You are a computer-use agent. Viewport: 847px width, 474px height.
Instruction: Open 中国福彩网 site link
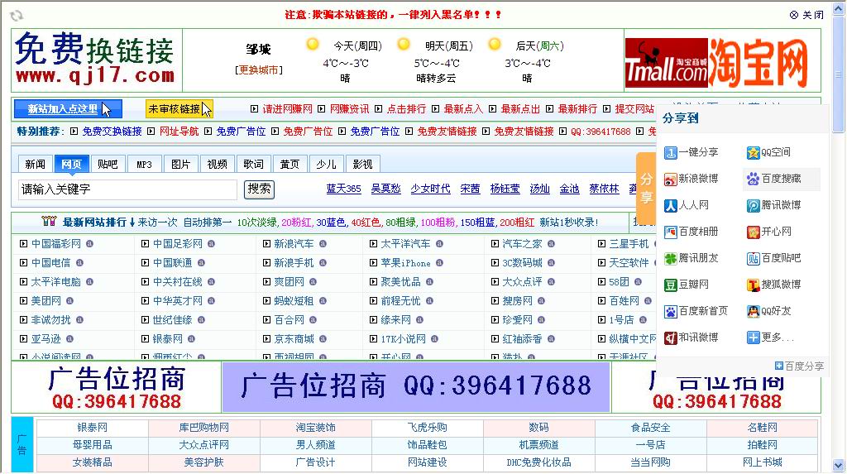pyautogui.click(x=56, y=244)
